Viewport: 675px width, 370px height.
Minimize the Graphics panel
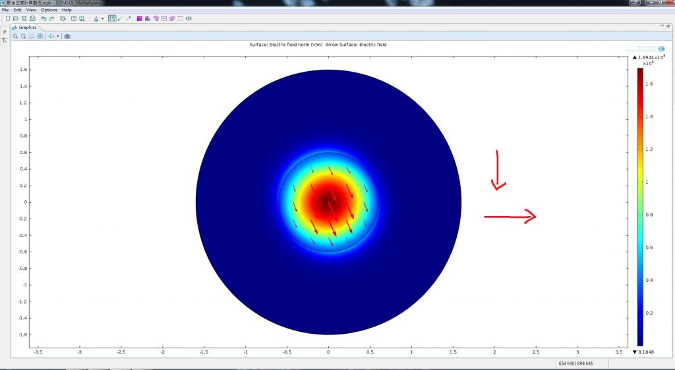click(662, 26)
